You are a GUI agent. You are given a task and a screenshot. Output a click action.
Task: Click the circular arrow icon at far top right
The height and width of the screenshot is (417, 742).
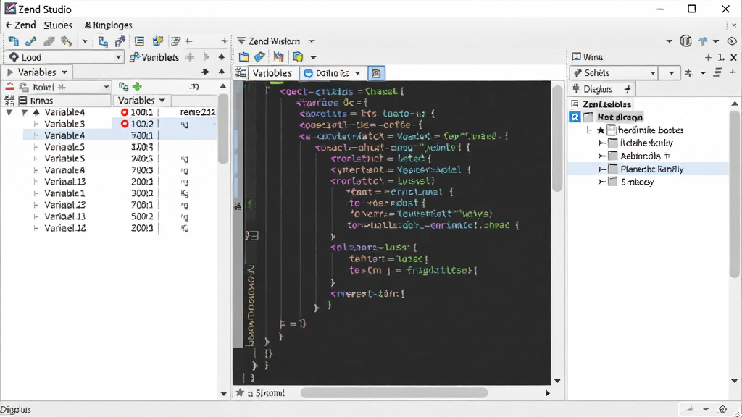pos(732,41)
